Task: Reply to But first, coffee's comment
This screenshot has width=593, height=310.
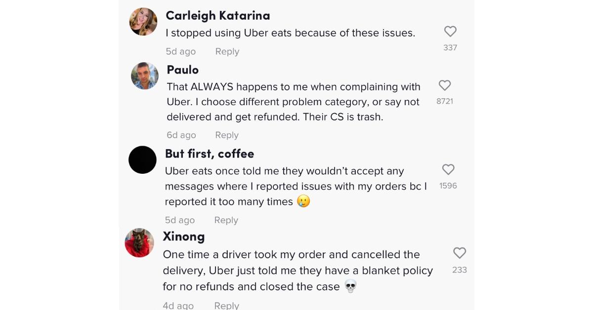Action: 226,220
